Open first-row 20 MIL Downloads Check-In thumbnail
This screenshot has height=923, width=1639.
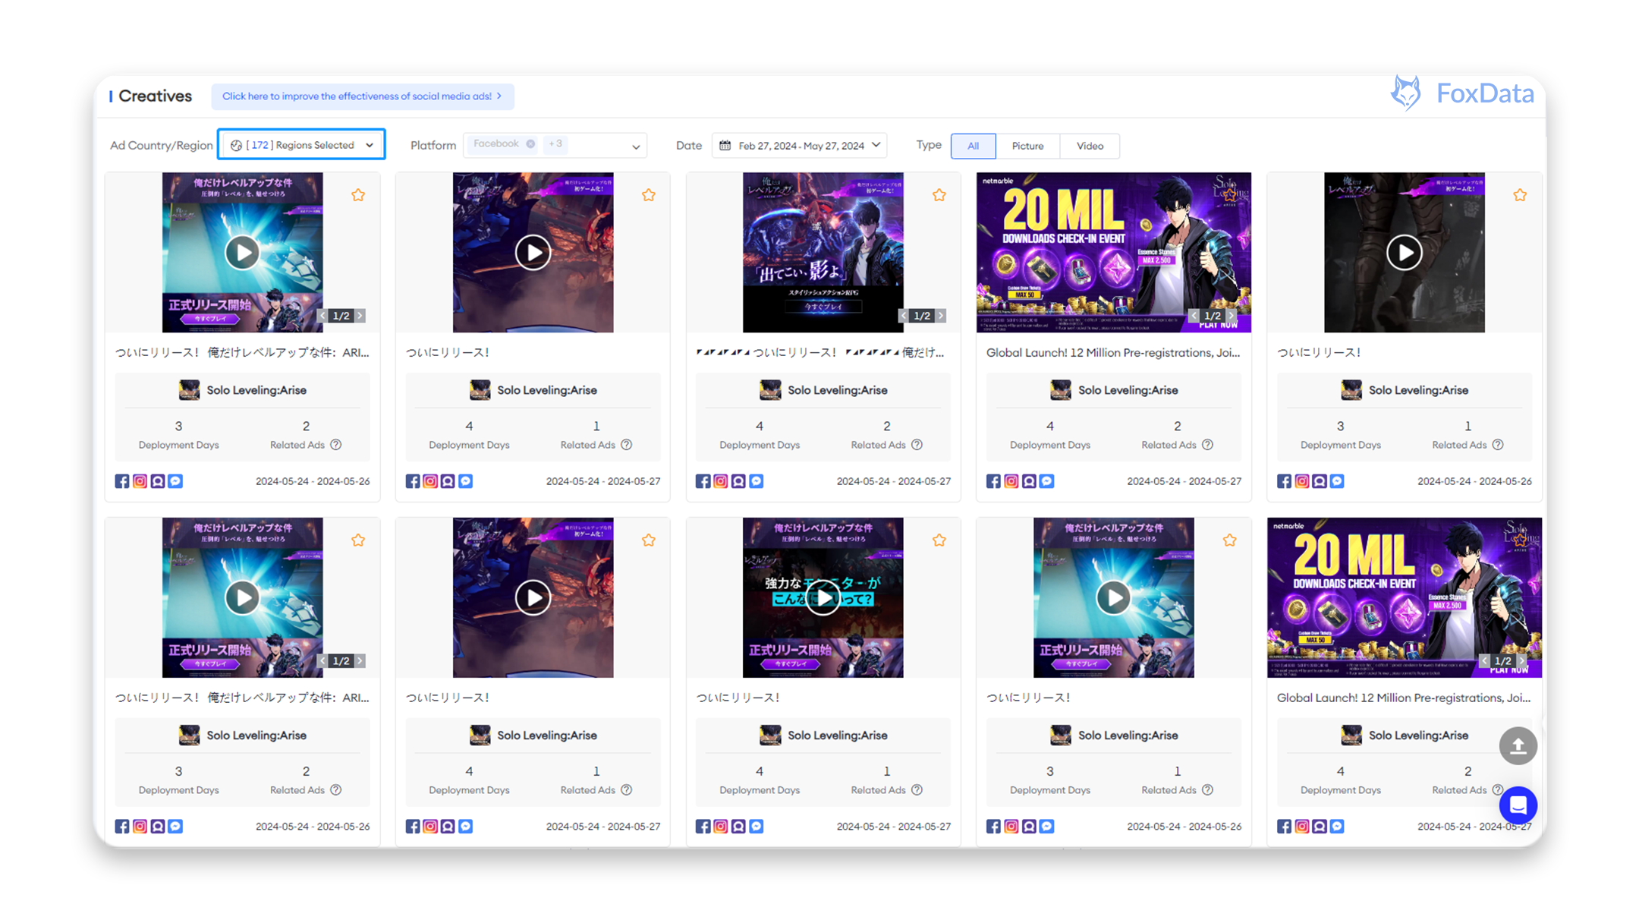click(1113, 252)
